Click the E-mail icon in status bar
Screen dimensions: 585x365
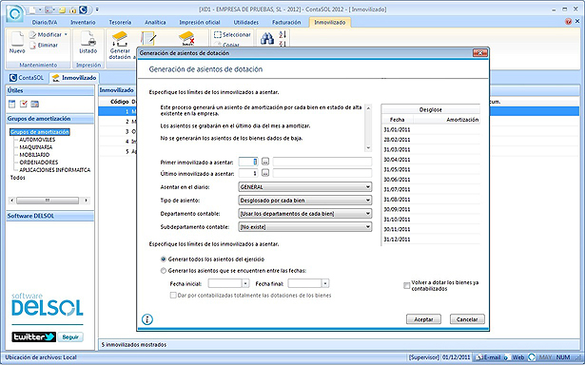pyautogui.click(x=479, y=357)
